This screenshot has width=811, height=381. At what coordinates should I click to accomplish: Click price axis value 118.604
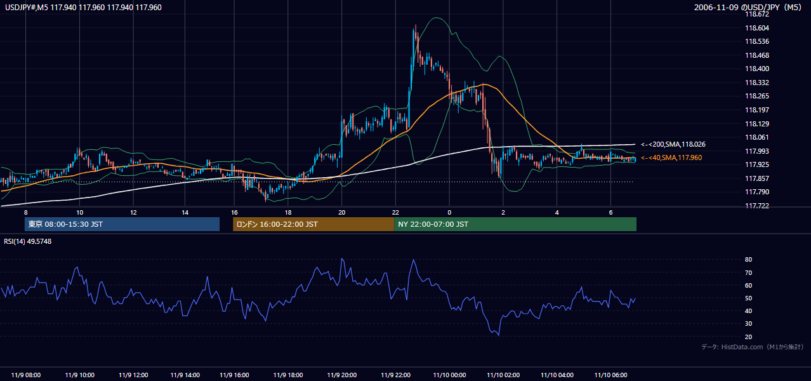[x=757, y=28]
